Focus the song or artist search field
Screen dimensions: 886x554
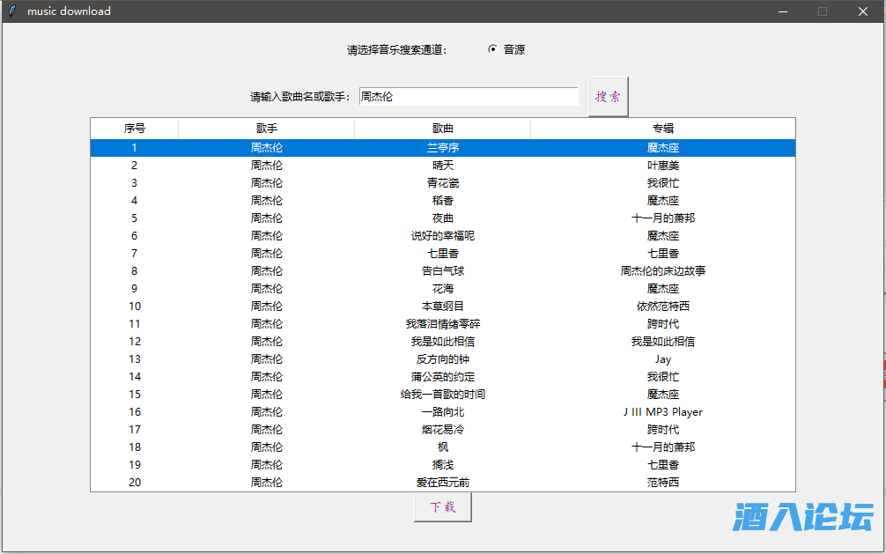click(468, 97)
